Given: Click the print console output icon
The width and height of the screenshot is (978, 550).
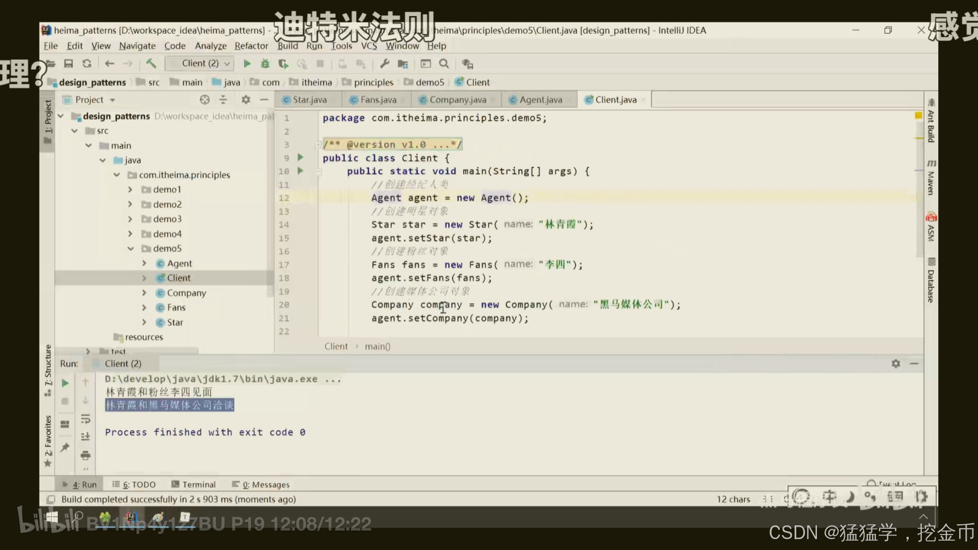Looking at the screenshot, I should [x=86, y=455].
